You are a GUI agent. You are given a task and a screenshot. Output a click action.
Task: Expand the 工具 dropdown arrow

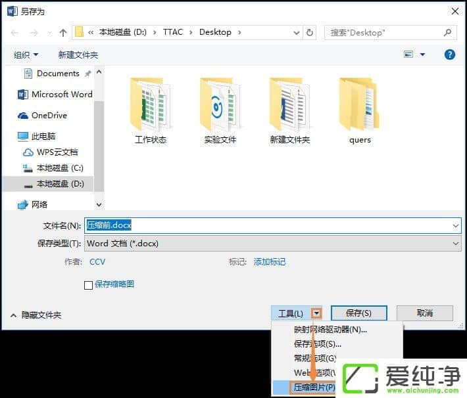[317, 314]
